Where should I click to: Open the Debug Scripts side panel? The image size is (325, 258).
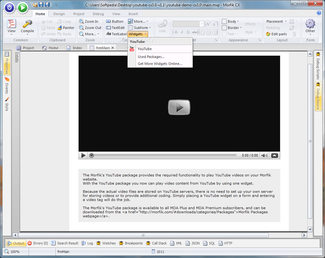pyautogui.click(x=318, y=66)
